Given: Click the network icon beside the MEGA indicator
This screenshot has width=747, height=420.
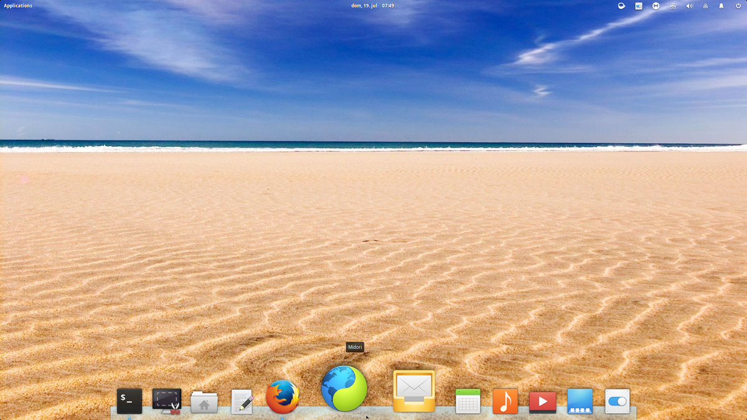Looking at the screenshot, I should pyautogui.click(x=673, y=6).
